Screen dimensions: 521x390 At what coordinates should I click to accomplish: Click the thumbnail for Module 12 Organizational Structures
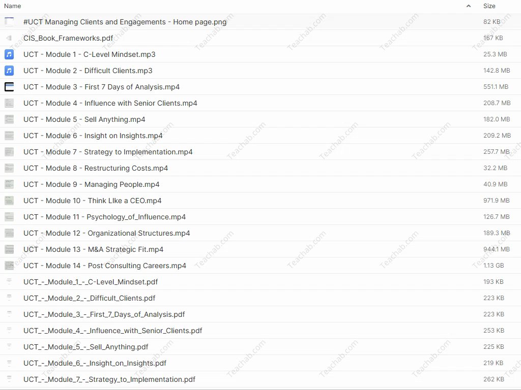[9, 233]
